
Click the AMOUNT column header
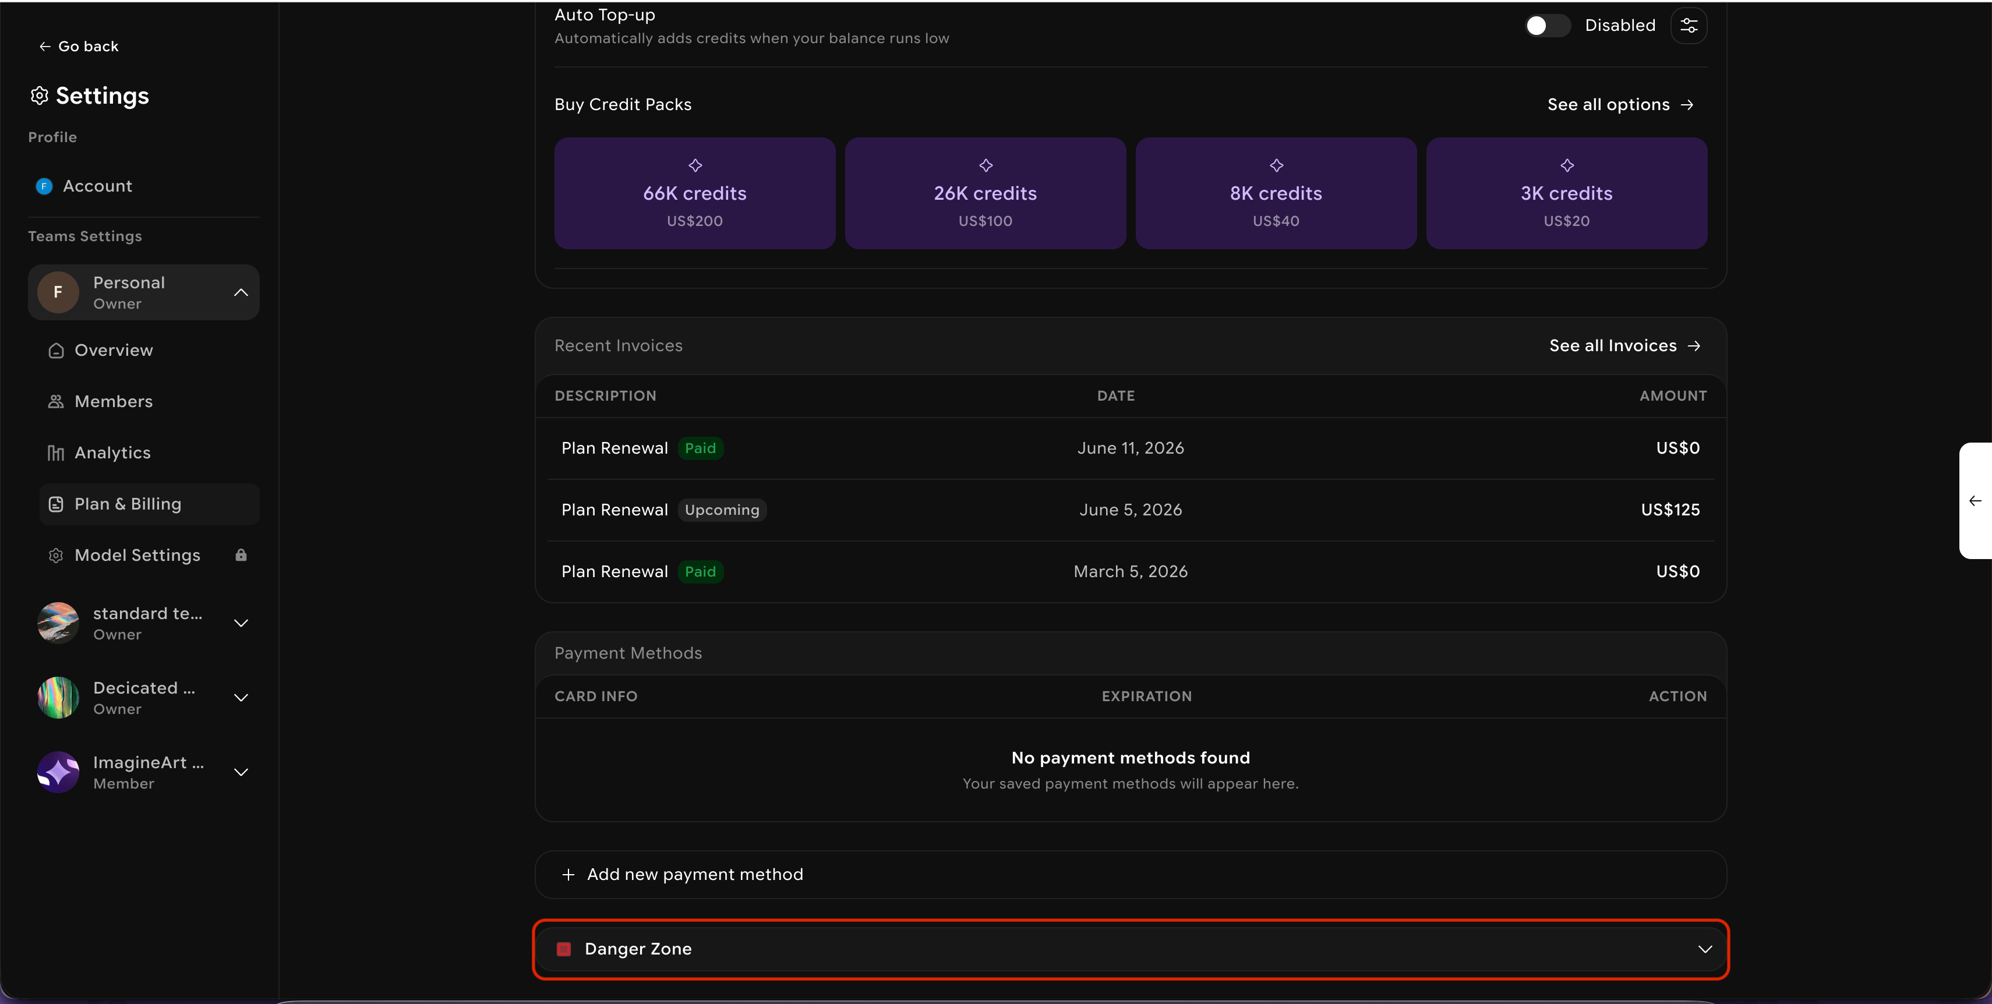pyautogui.click(x=1673, y=396)
